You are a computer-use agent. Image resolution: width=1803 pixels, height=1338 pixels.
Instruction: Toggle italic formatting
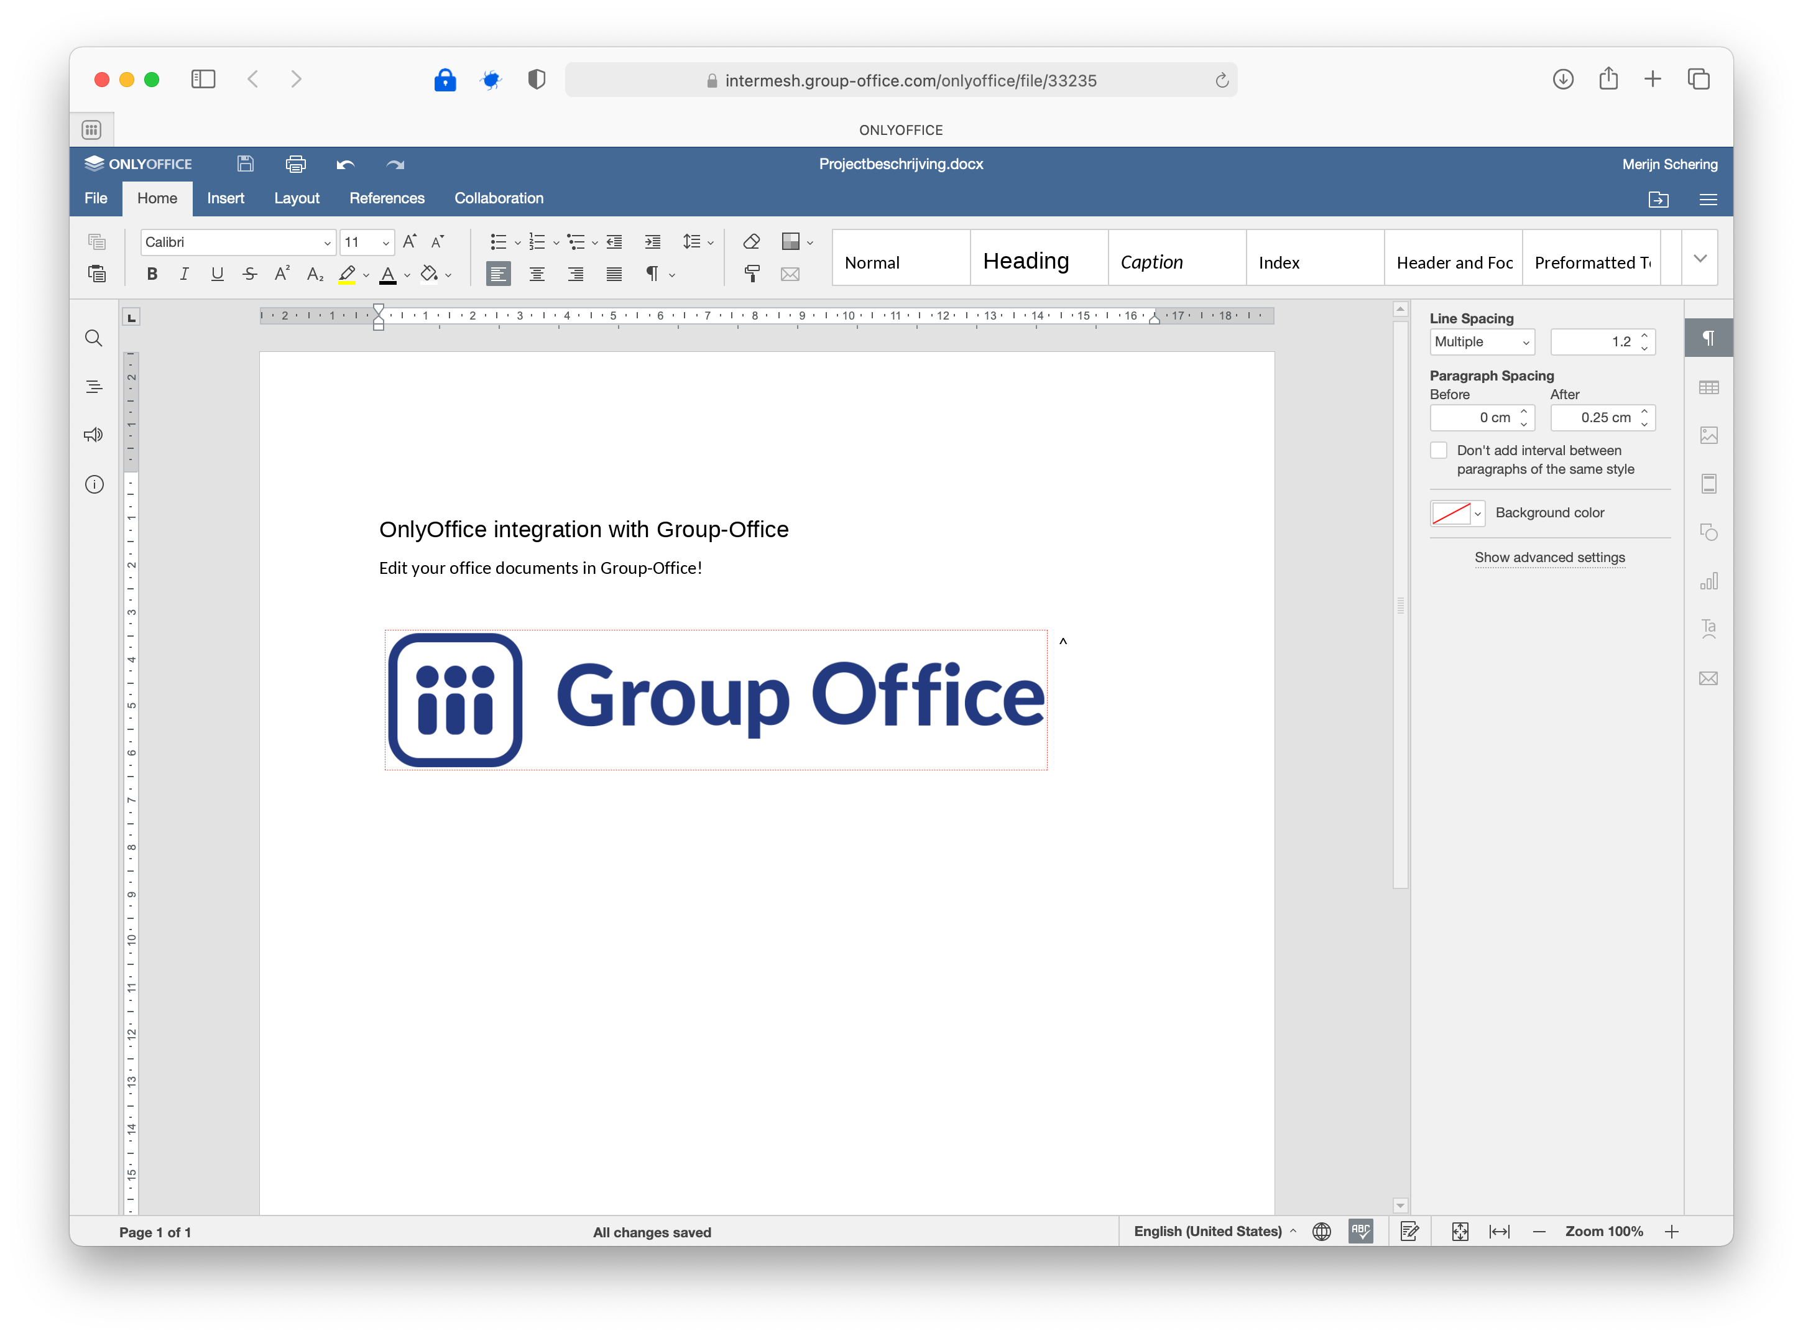[185, 274]
